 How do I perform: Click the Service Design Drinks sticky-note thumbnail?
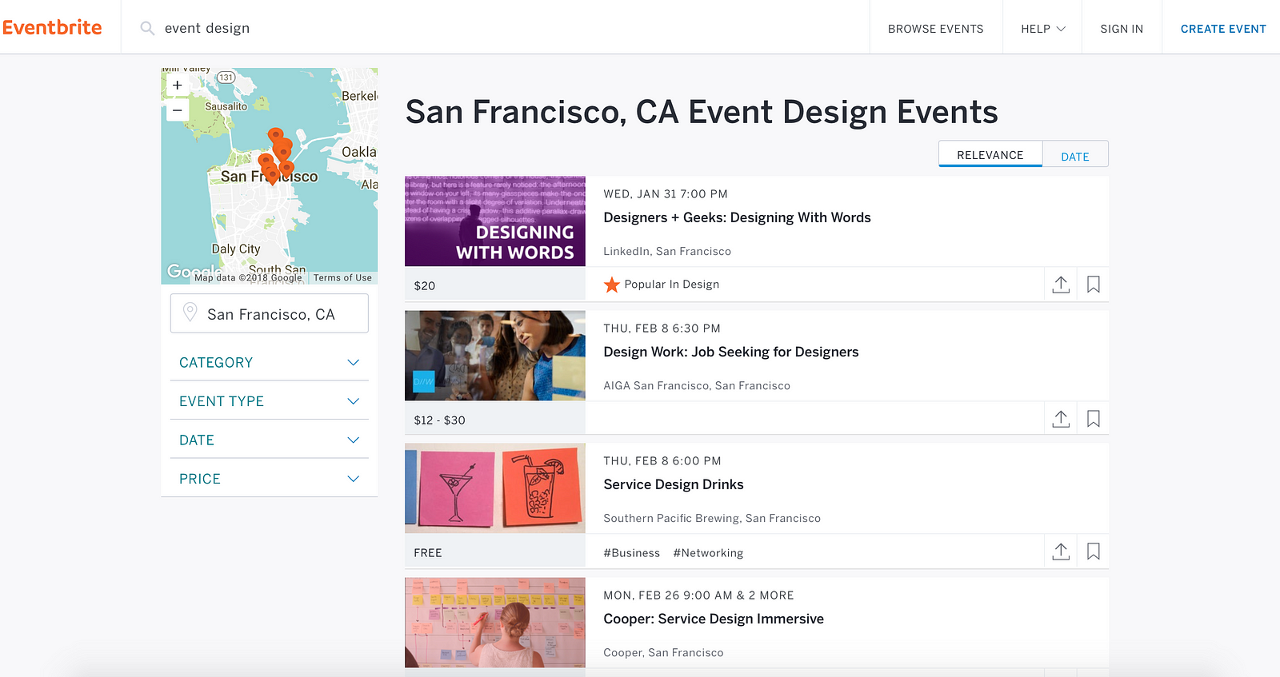tap(495, 488)
